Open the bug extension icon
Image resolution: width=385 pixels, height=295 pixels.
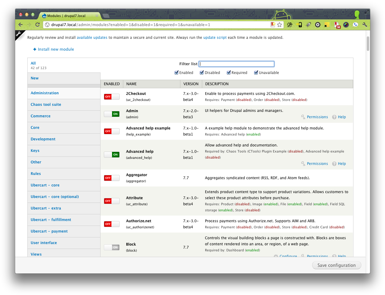point(308,25)
